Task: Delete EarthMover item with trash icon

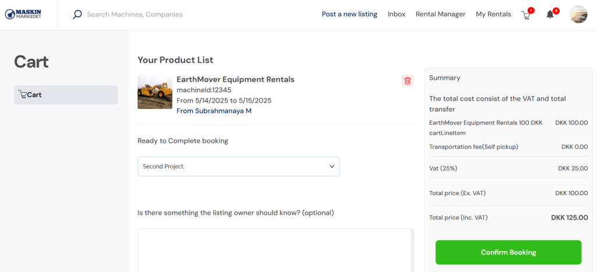Action: (408, 80)
